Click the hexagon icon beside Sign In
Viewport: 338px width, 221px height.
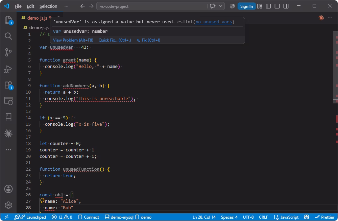[232, 6]
